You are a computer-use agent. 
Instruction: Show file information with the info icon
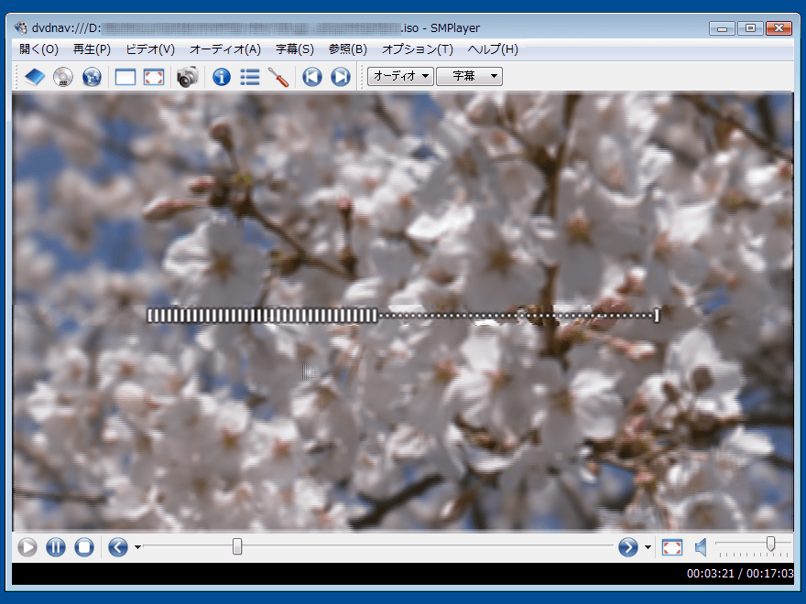[x=221, y=77]
